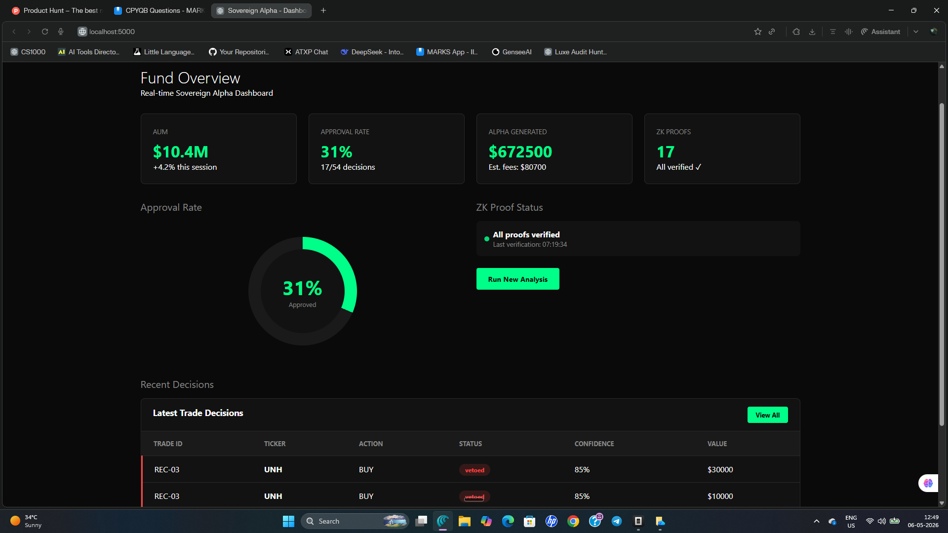Click the floating brain widget icon
The height and width of the screenshot is (533, 948).
[x=928, y=483]
